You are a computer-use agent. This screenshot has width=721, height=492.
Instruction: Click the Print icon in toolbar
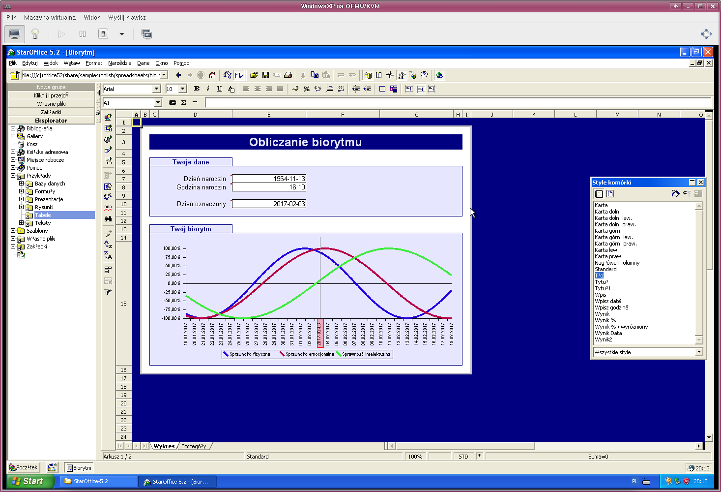pos(288,75)
